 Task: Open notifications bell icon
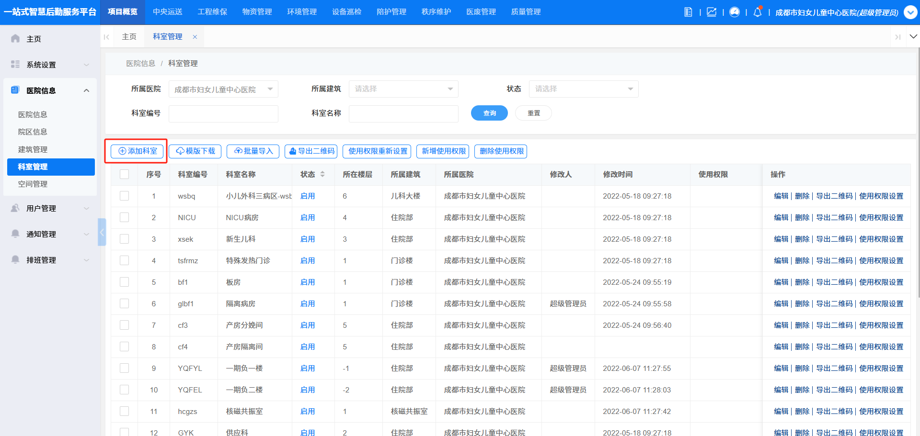coord(758,12)
